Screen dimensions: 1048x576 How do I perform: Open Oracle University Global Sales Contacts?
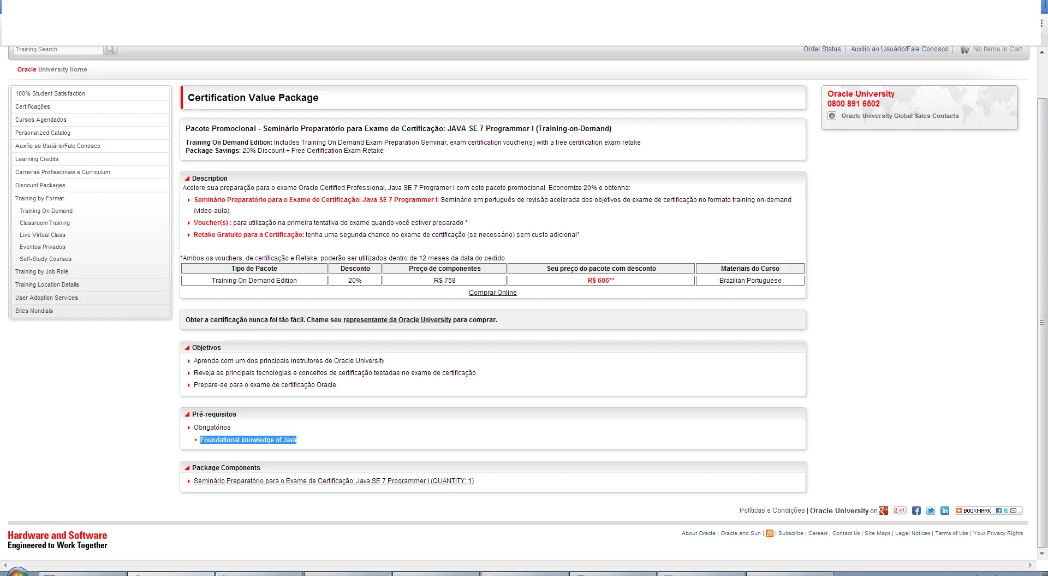[x=900, y=116]
